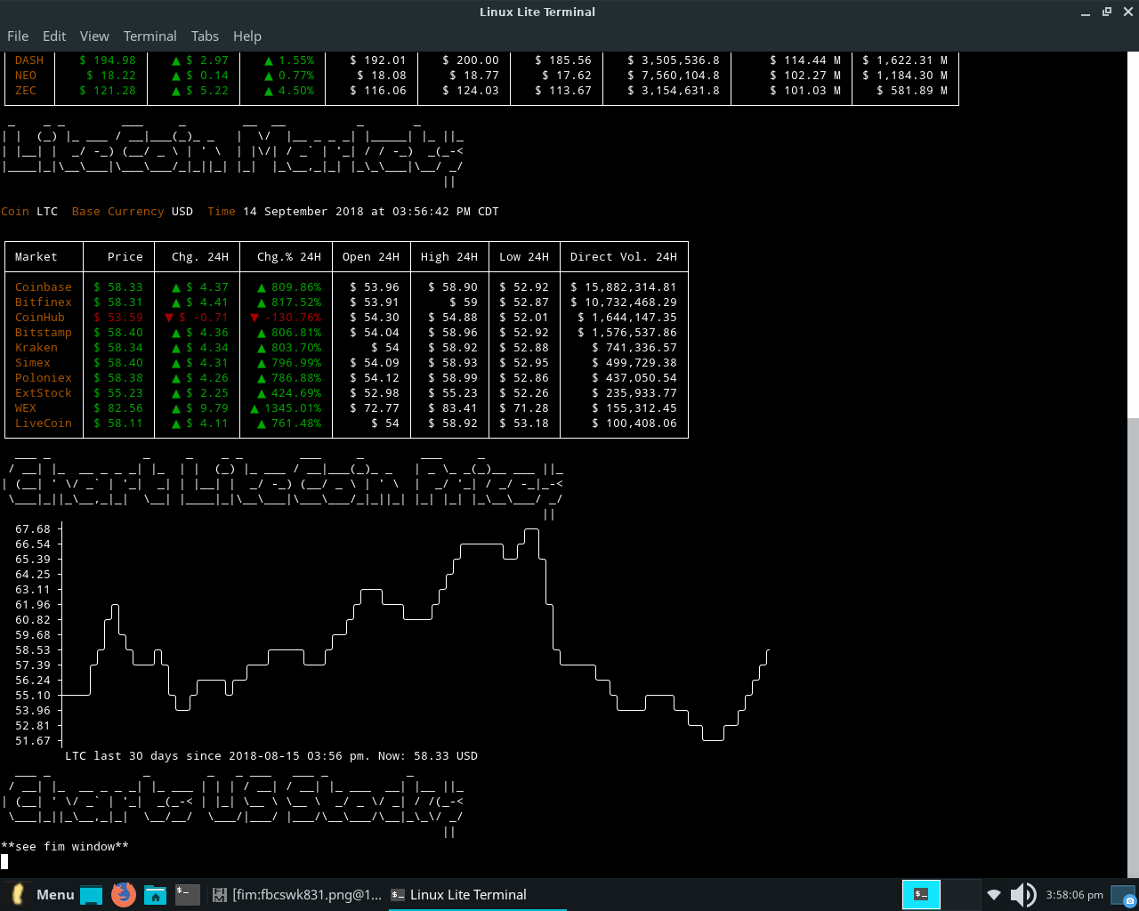
Task: Click the show desktop icon in taskbar
Action: click(x=92, y=895)
